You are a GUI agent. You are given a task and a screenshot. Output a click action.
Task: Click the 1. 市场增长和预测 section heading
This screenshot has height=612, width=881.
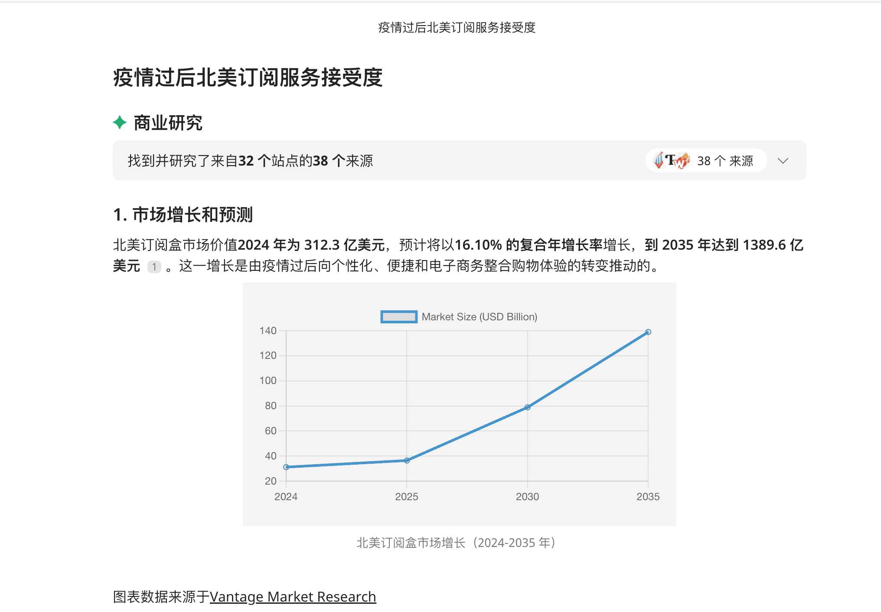[183, 215]
